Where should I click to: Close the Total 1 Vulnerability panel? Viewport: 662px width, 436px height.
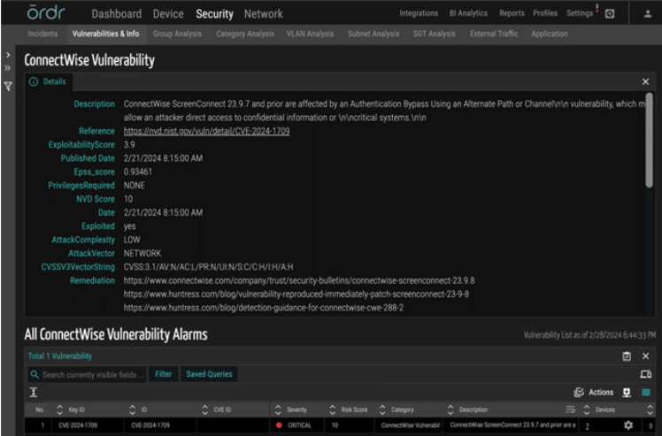point(645,356)
